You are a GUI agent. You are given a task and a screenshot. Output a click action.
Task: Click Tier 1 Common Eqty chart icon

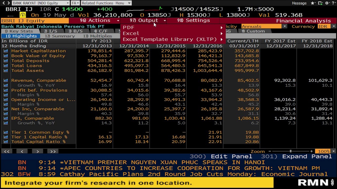pos(6,132)
